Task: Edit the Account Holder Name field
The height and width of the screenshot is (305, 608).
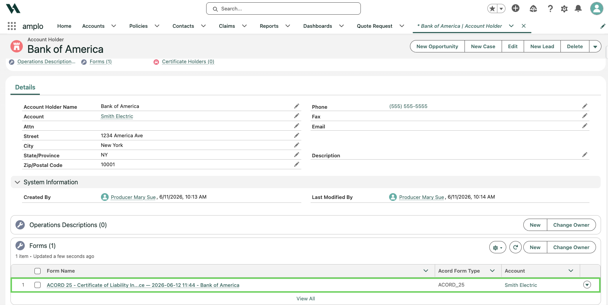Action: coord(297,106)
